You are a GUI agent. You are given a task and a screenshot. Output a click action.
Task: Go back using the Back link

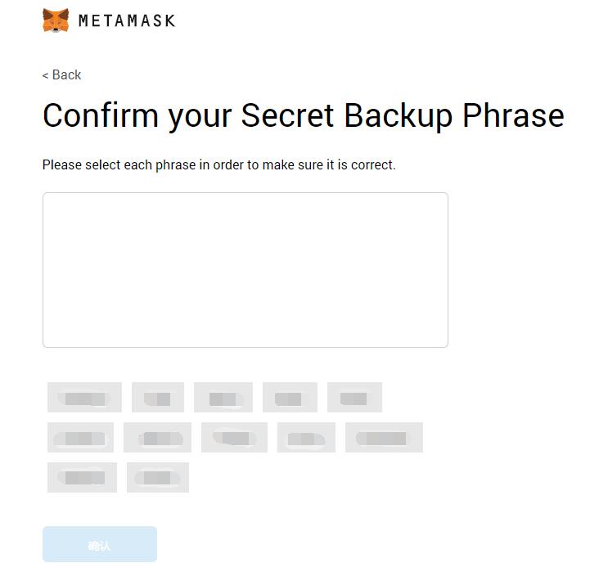pyautogui.click(x=66, y=75)
